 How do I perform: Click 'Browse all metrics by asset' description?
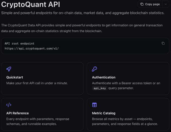pos(125,121)
